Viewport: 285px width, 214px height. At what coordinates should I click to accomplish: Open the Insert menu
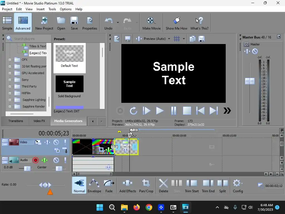click(x=40, y=9)
